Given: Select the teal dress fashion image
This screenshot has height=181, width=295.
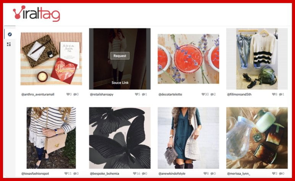Looking at the screenshot, I should [188, 138].
